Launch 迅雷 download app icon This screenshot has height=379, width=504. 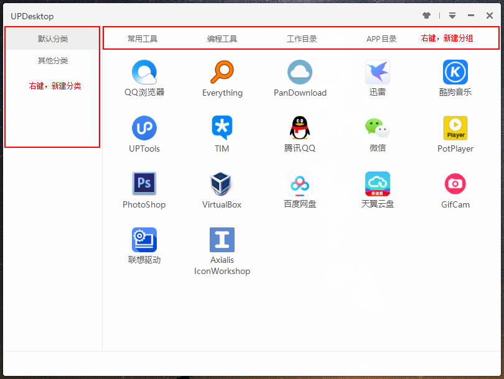click(378, 73)
